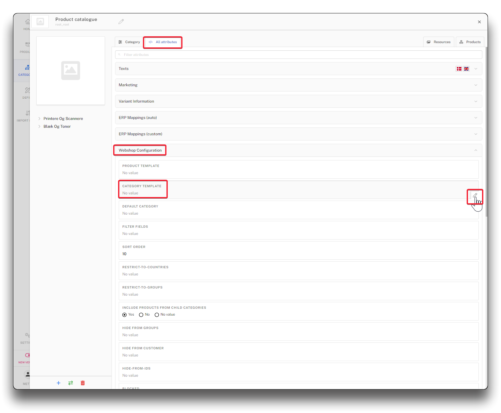This screenshot has width=501, height=413.
Task: Click the blue plus add category icon
Action: point(59,383)
